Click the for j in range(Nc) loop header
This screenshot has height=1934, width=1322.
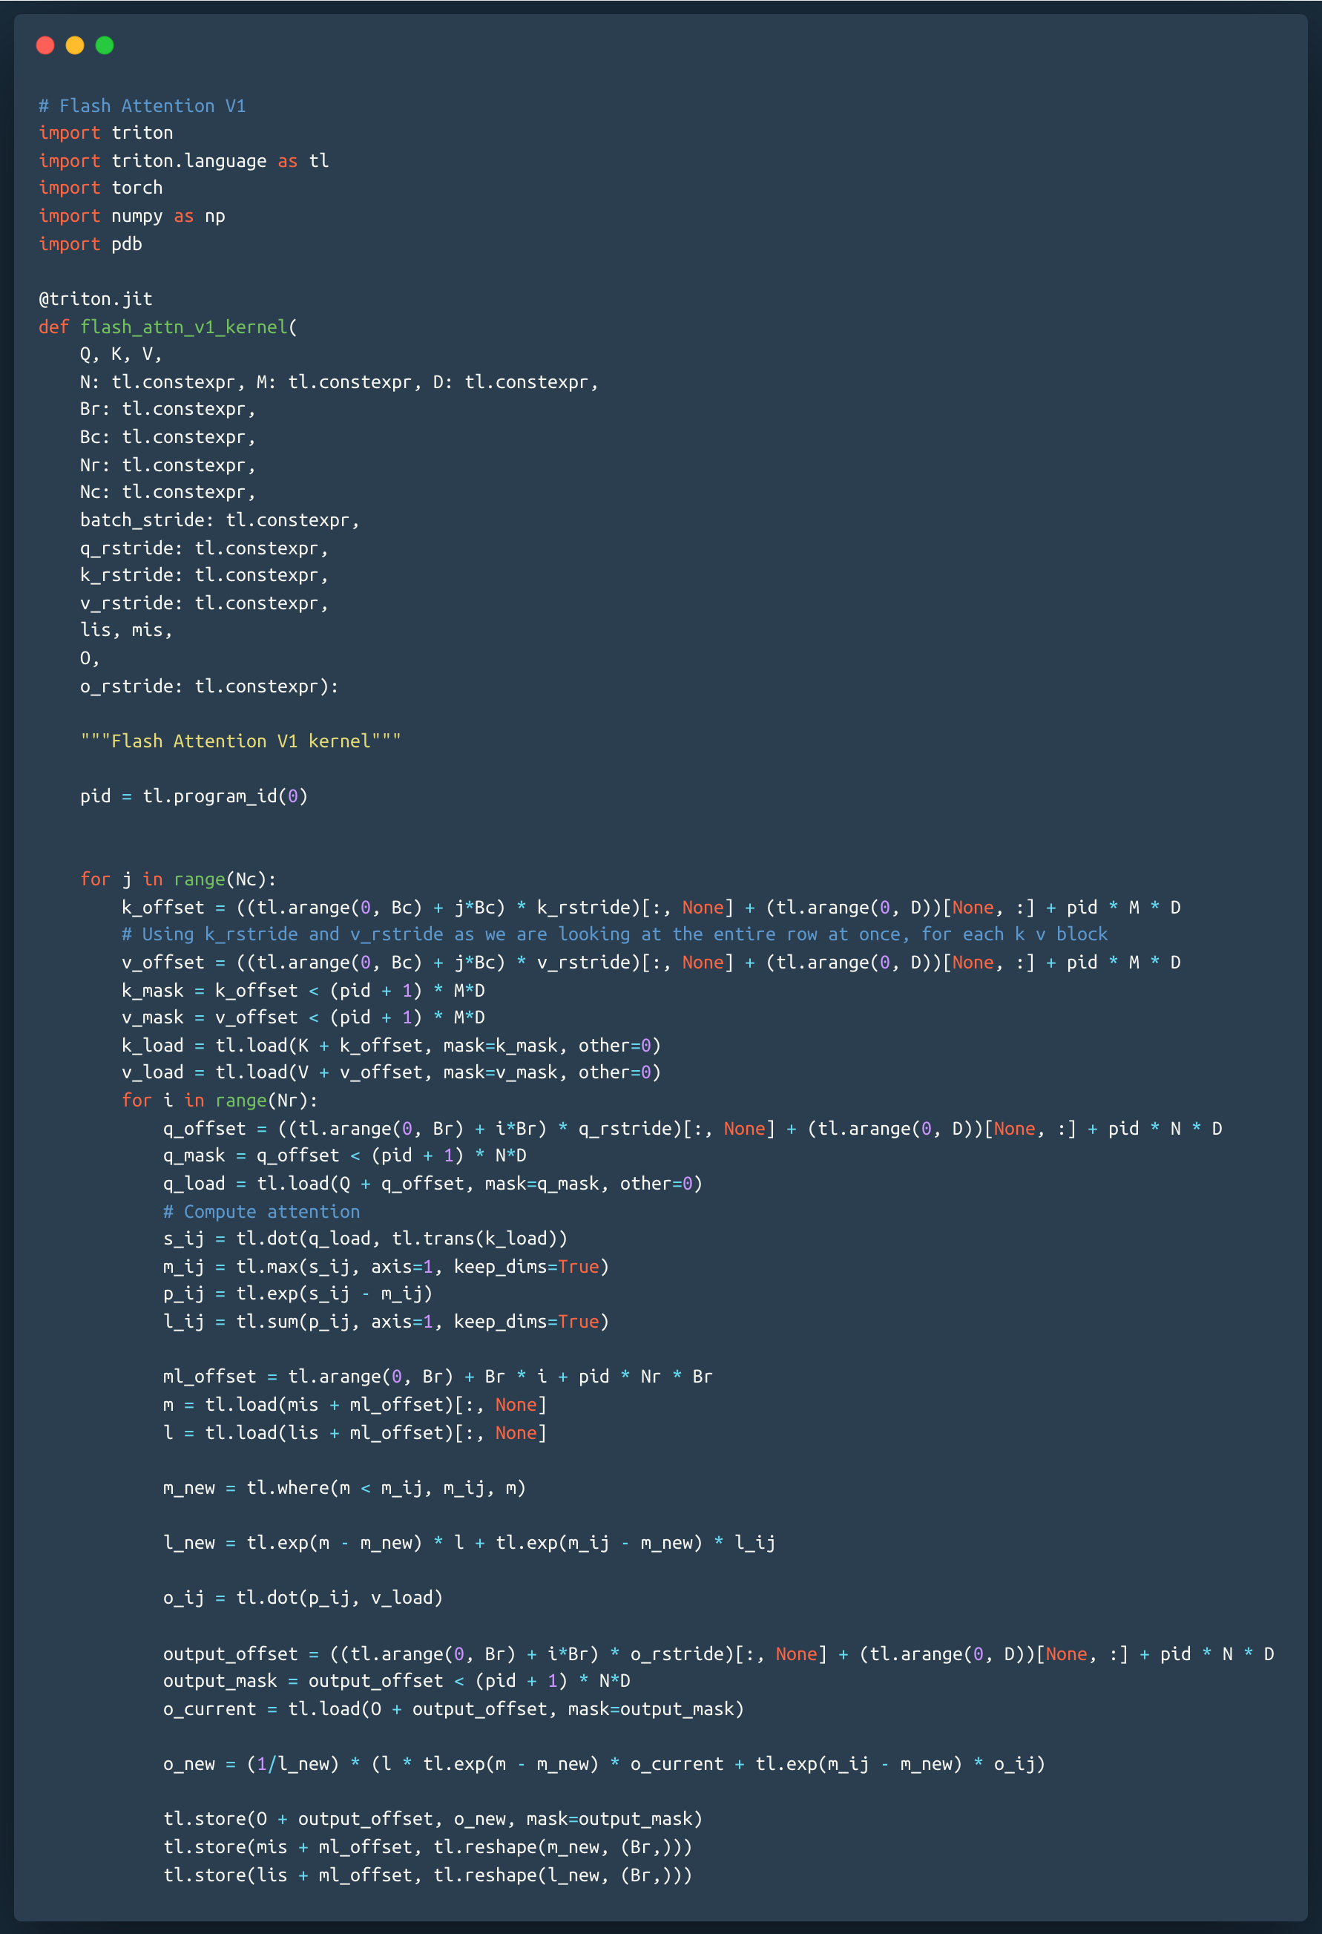[x=177, y=879]
